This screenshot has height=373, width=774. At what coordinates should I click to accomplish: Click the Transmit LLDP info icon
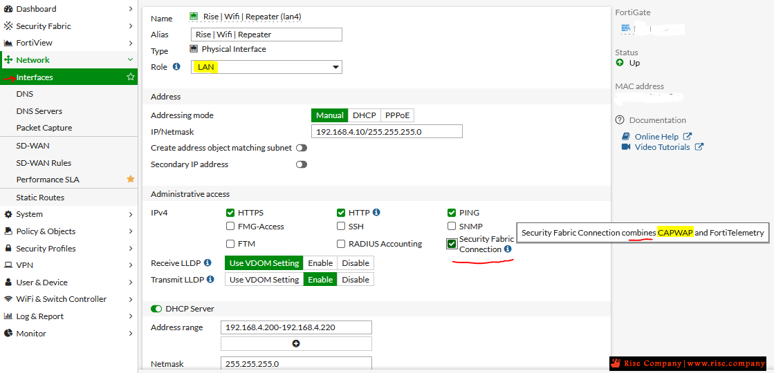[x=211, y=279]
